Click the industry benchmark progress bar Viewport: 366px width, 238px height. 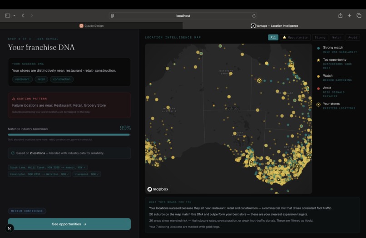pos(69,135)
